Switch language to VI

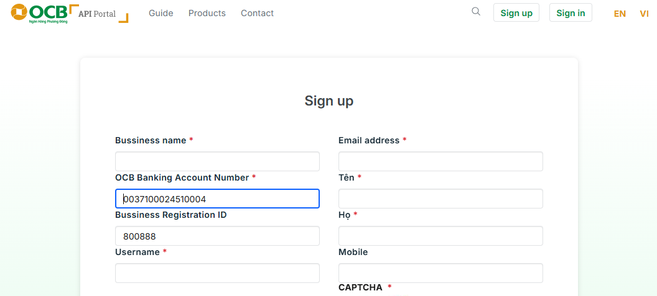coord(644,14)
